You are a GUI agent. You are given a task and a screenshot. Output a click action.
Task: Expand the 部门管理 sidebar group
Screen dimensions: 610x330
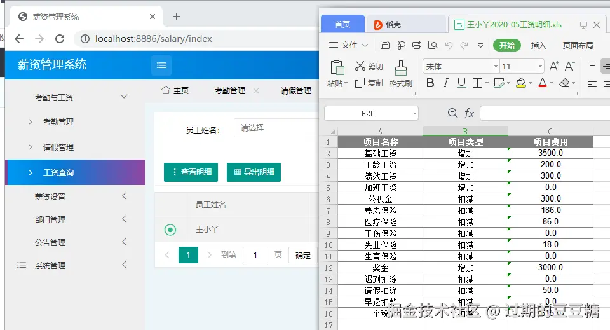(x=124, y=219)
